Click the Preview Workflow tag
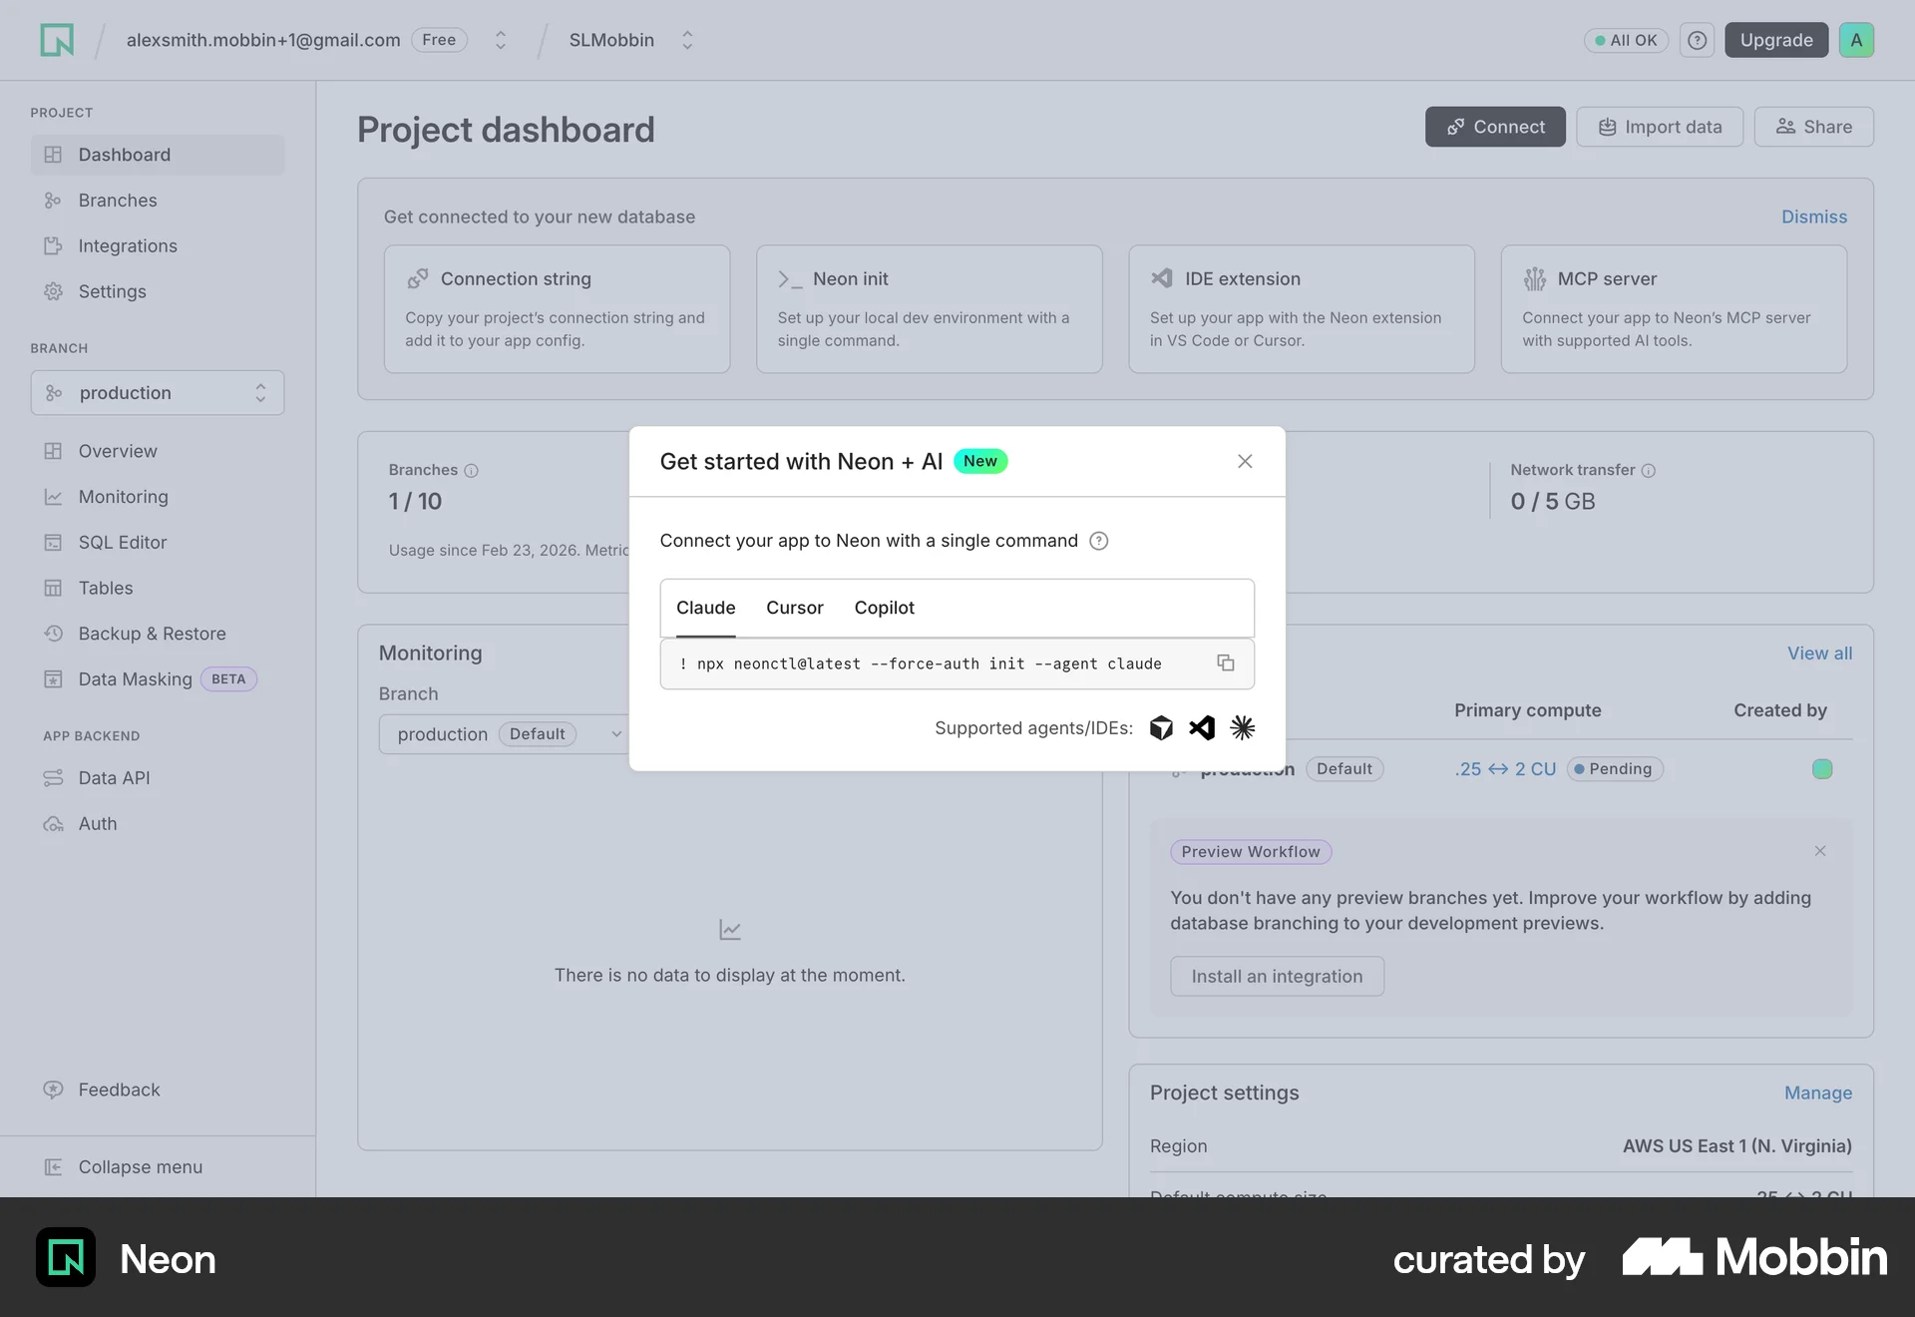The width and height of the screenshot is (1915, 1317). [x=1251, y=852]
